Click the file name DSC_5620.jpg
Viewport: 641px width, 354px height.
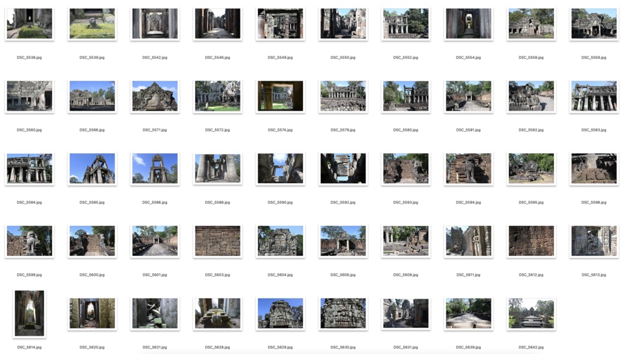click(x=92, y=348)
